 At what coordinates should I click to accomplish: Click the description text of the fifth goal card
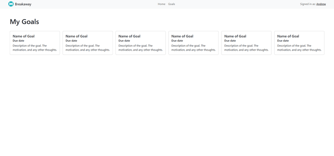(x=246, y=48)
